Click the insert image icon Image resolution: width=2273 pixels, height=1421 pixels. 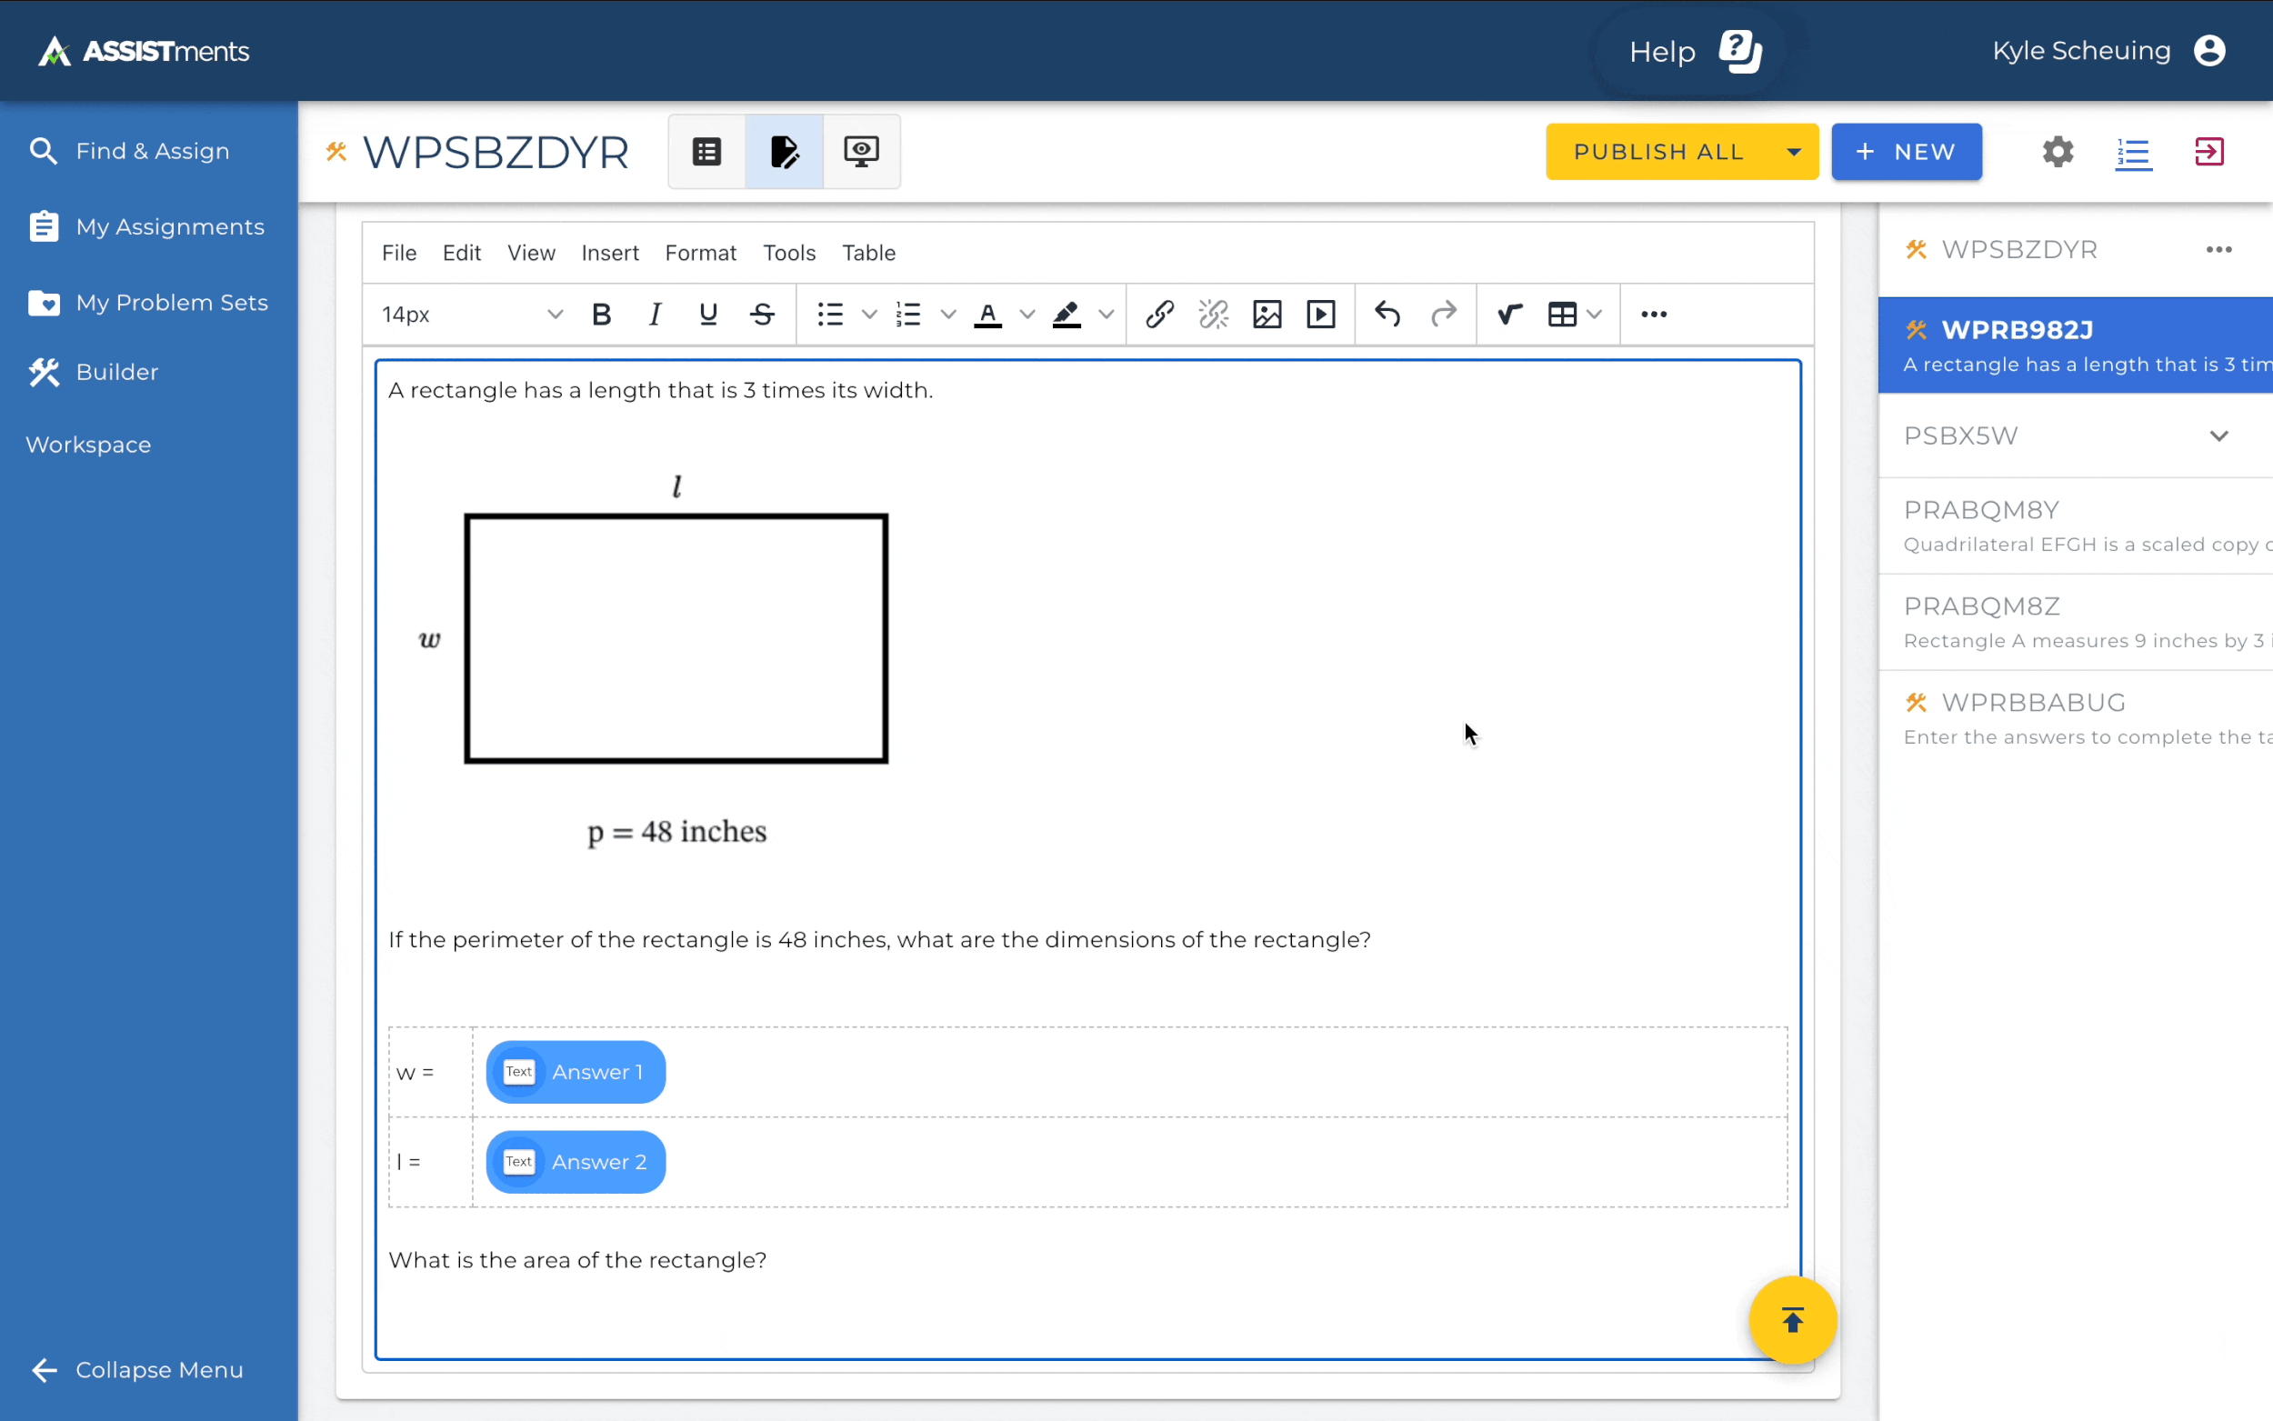tap(1267, 314)
